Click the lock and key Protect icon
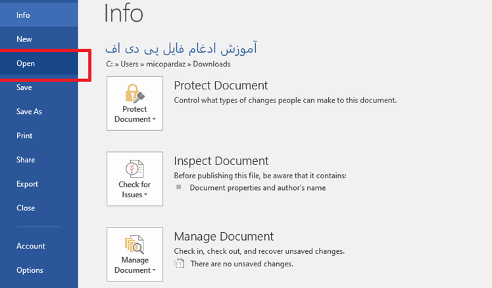Viewport: 492px width, 288px height. click(135, 93)
